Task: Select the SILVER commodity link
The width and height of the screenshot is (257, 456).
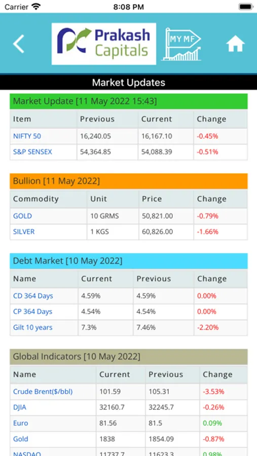Action: [x=24, y=232]
